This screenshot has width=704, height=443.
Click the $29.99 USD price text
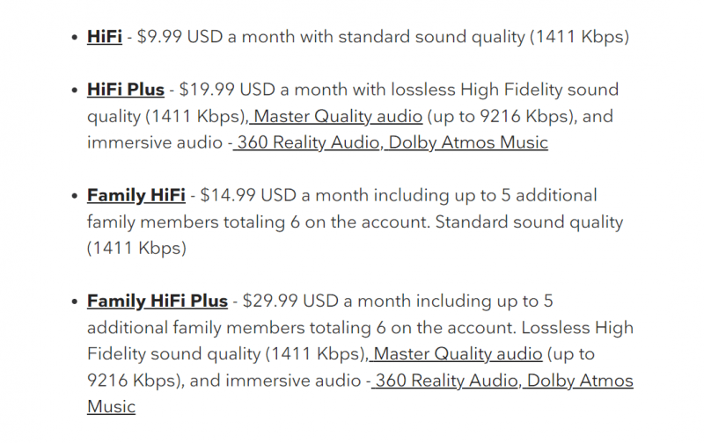(290, 301)
